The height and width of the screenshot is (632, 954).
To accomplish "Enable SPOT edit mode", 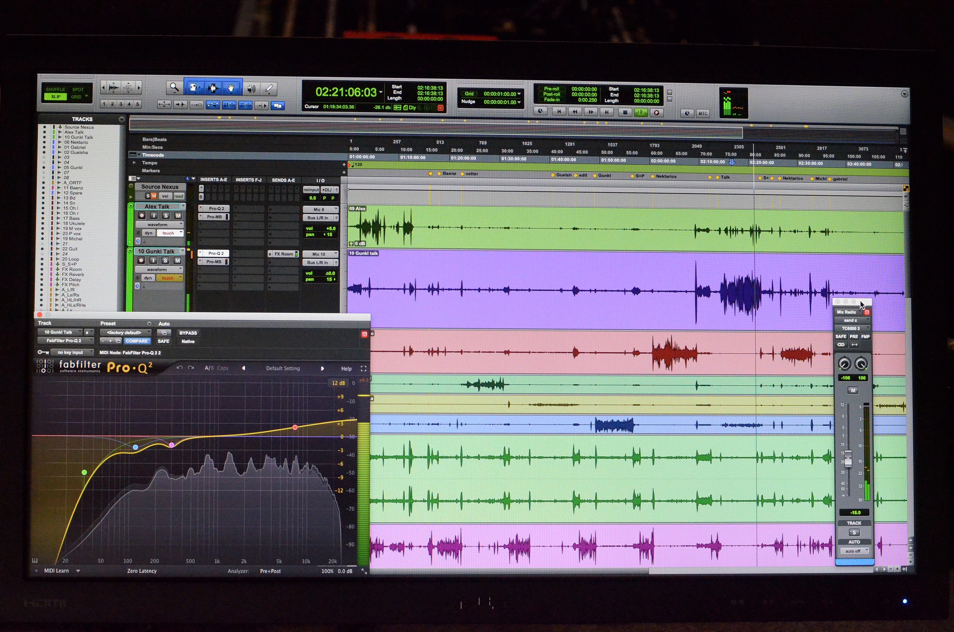I will (78, 89).
